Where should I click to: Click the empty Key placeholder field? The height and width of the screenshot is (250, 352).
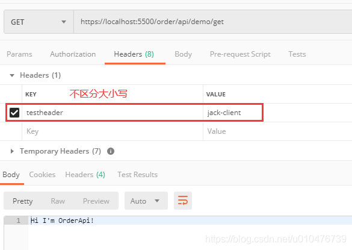point(113,131)
